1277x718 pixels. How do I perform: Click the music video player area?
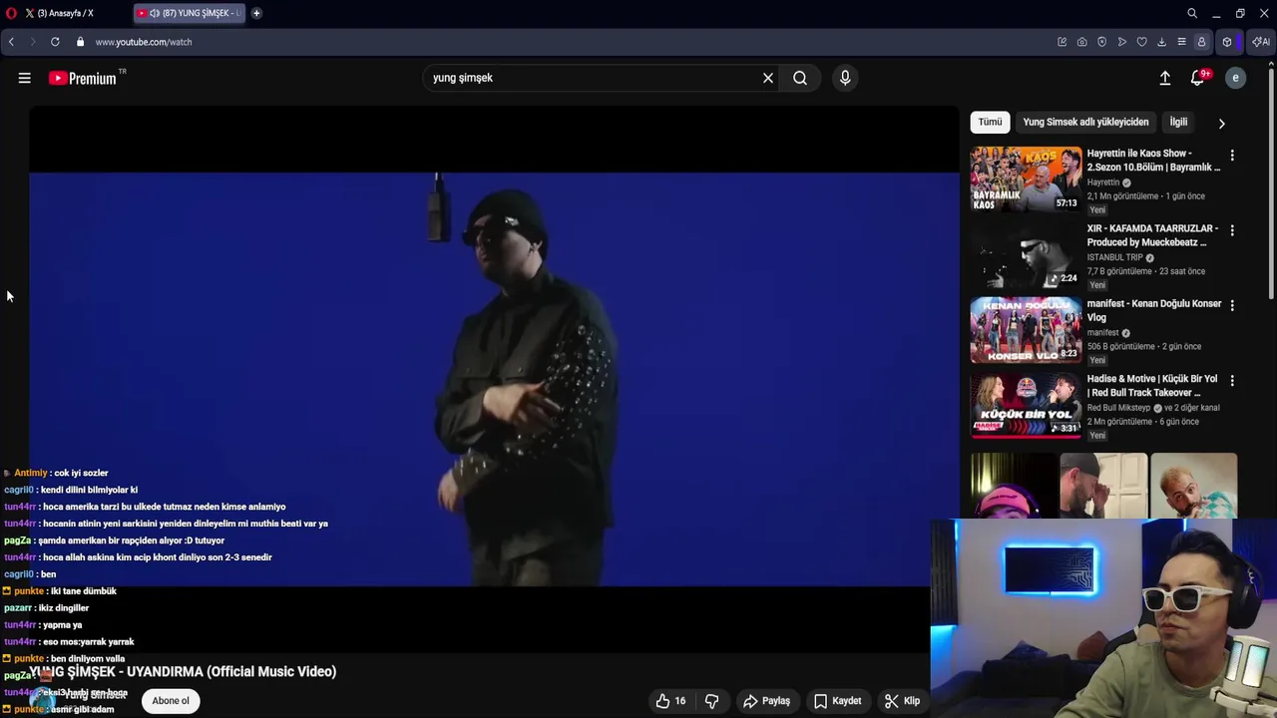494,379
